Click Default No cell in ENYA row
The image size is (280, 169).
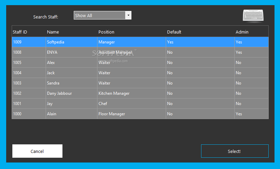200,52
